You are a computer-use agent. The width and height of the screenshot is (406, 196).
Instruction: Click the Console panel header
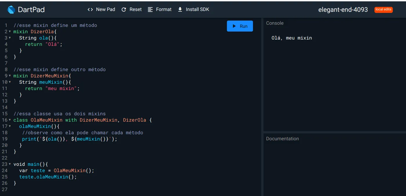[x=275, y=23]
